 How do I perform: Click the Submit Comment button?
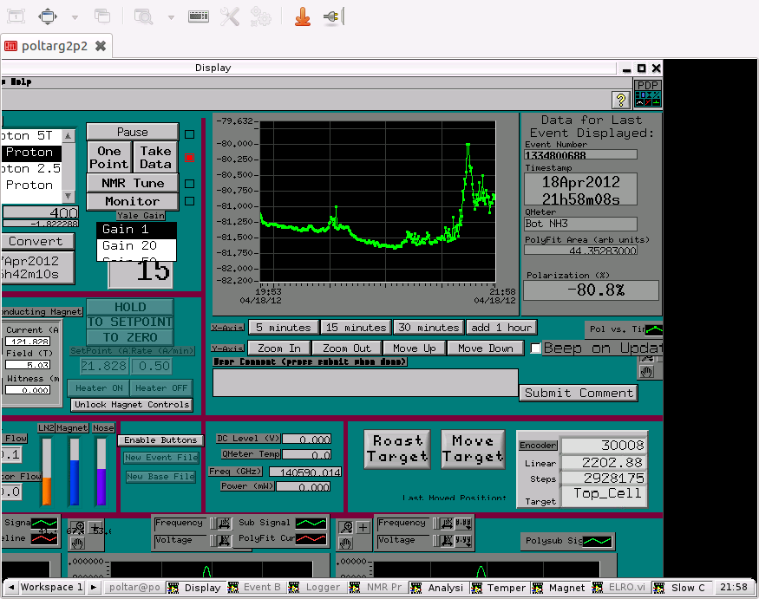[x=579, y=393]
